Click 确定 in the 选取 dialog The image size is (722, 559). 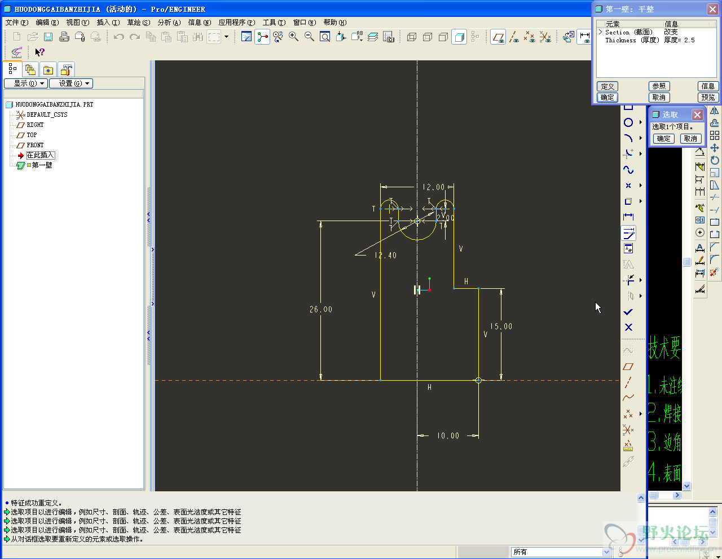click(664, 139)
